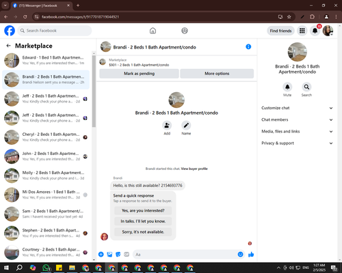Screen dimensions: 342x273
Task: Open Molly 2 Beds 1 Bath chat
Action: (x=46, y=175)
